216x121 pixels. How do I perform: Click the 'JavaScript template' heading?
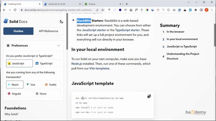(x=92, y=83)
